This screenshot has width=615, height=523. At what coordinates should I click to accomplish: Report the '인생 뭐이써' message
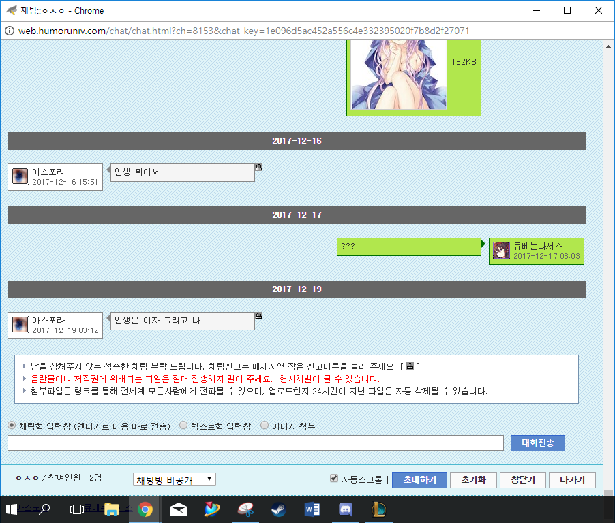(x=258, y=168)
